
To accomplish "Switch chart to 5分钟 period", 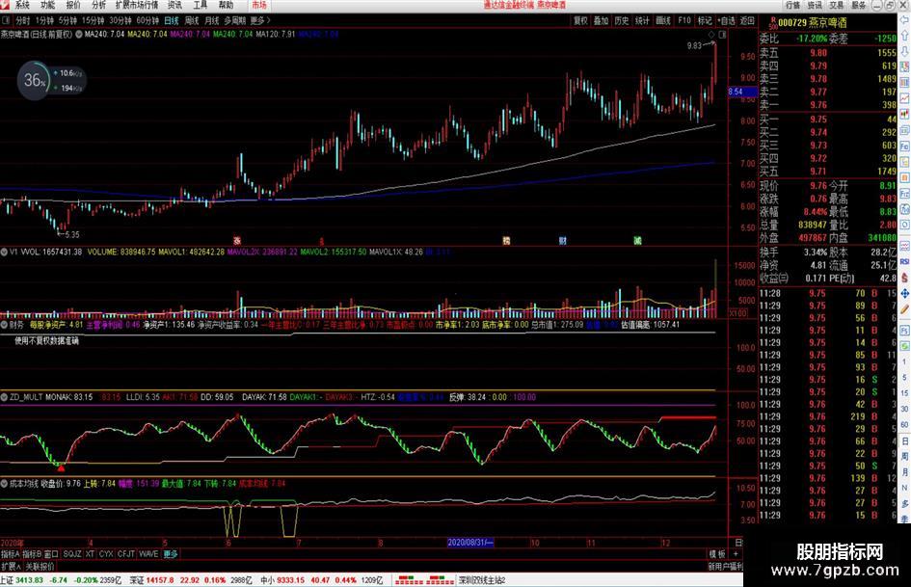I will coord(67,21).
